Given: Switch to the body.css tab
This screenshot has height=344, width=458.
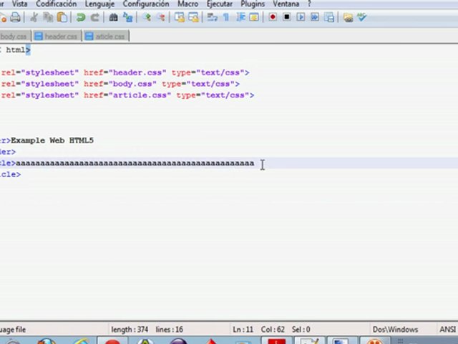Looking at the screenshot, I should click(x=14, y=37).
